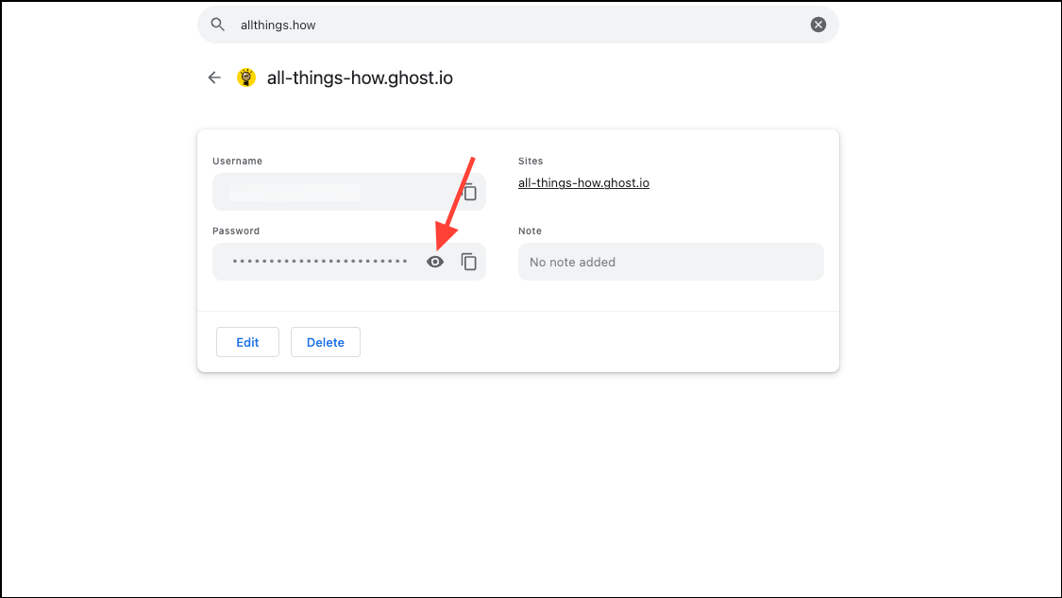Copy the password with copy icon

[x=468, y=262]
